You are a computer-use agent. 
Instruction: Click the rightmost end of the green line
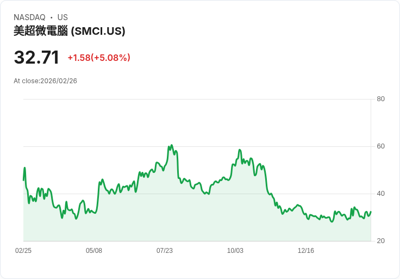[371, 212]
